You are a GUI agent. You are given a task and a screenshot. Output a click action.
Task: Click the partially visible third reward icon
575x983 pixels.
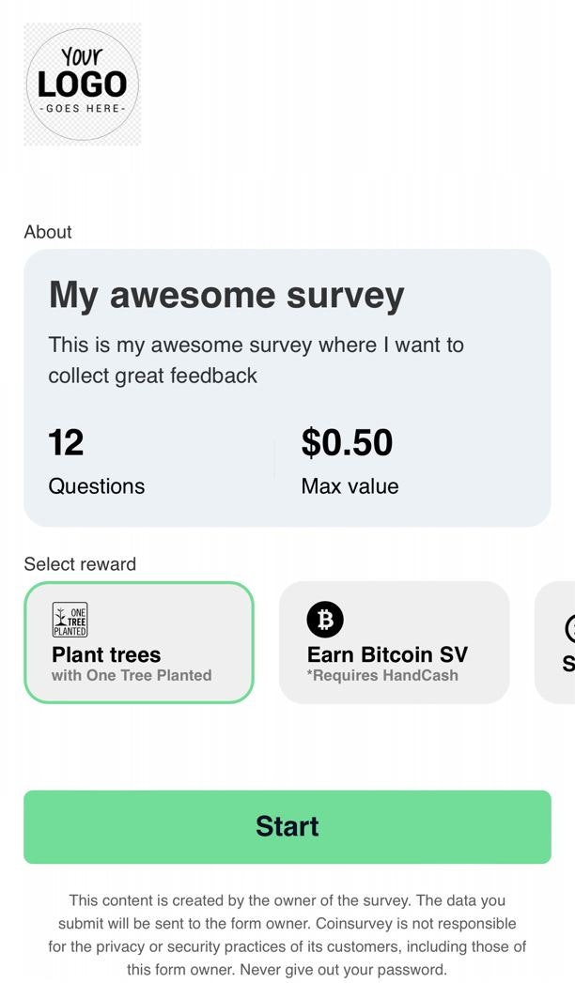click(x=570, y=628)
